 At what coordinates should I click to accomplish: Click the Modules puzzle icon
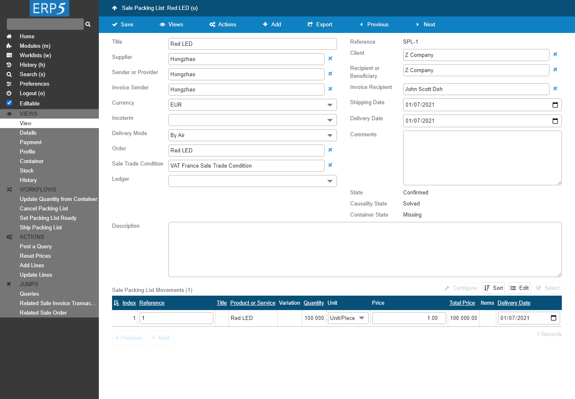(9, 46)
